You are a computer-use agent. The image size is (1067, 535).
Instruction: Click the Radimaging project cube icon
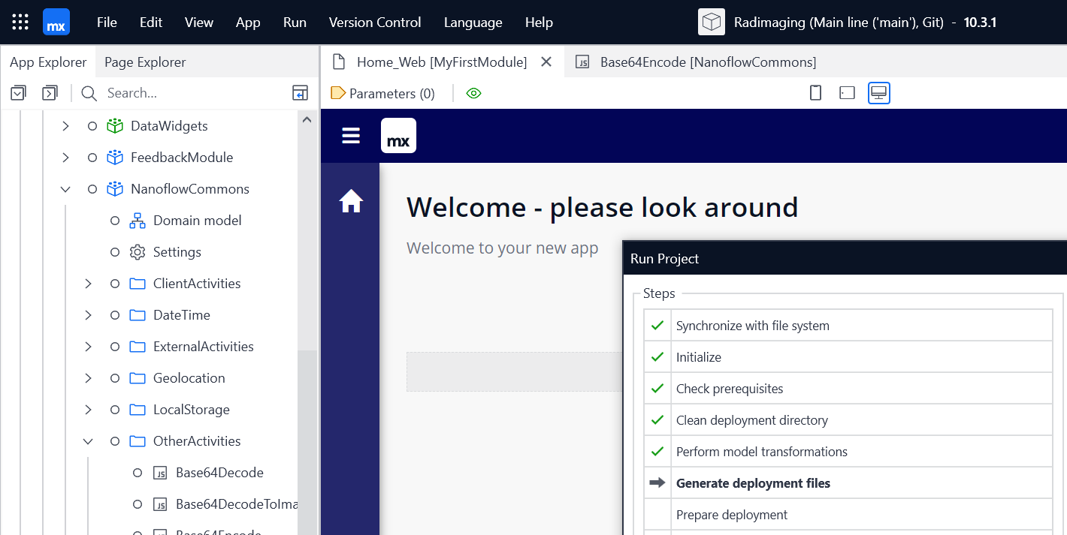(x=711, y=23)
